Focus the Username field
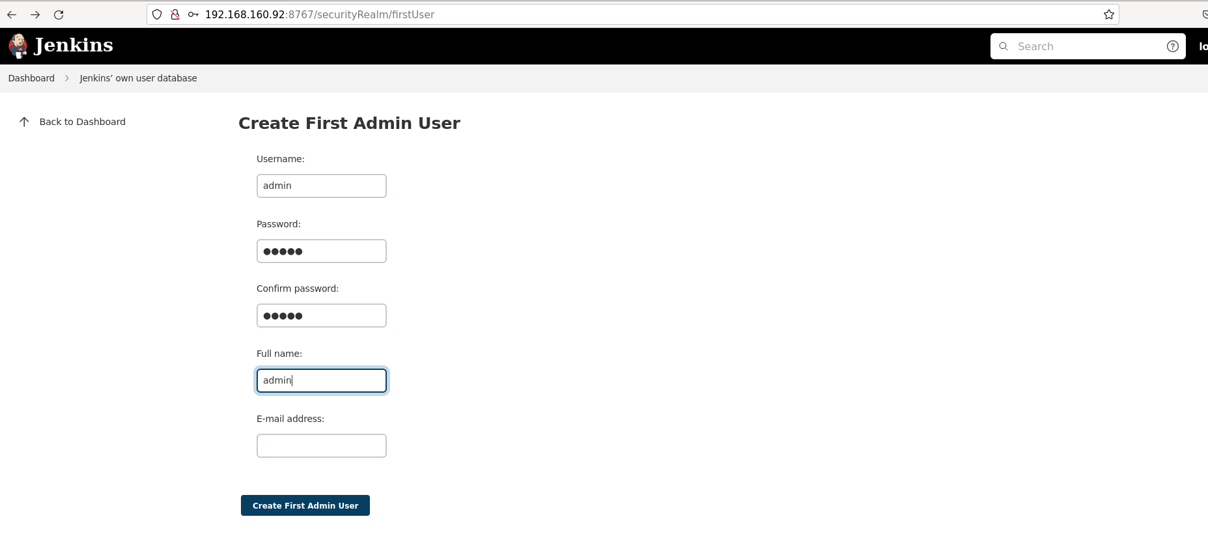 coord(321,186)
